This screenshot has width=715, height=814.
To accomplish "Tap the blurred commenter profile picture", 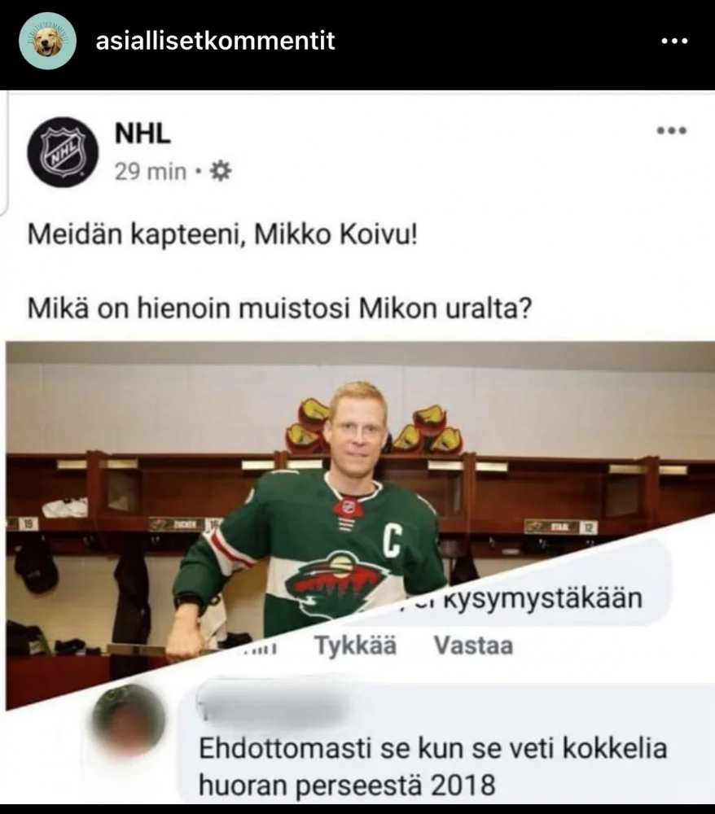I will click(129, 720).
